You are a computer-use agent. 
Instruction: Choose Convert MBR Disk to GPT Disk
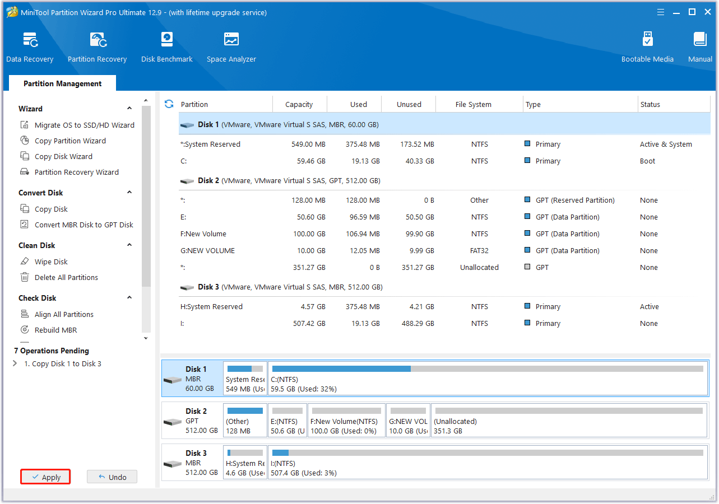coord(77,225)
